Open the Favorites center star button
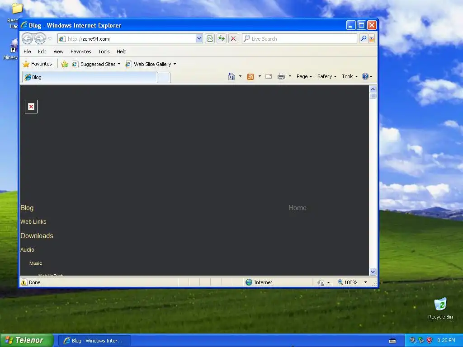 point(38,64)
